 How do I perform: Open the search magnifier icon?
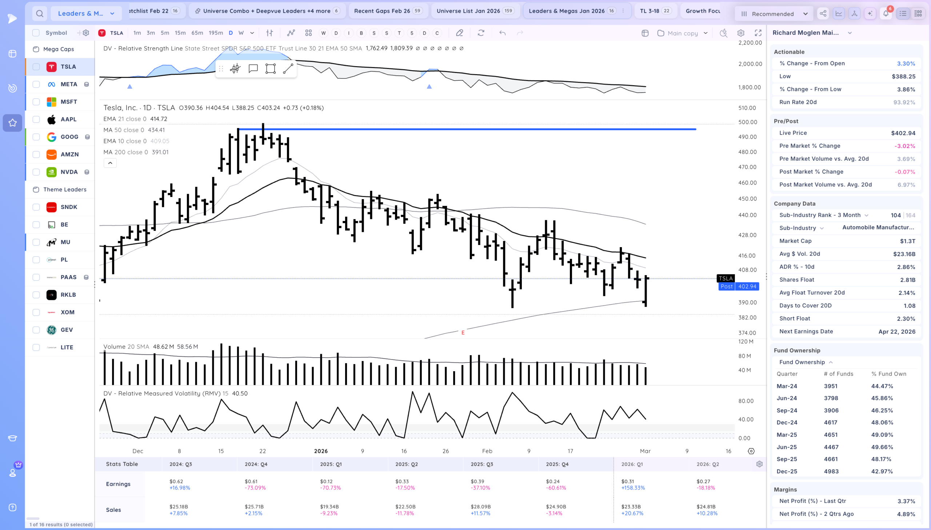point(40,13)
